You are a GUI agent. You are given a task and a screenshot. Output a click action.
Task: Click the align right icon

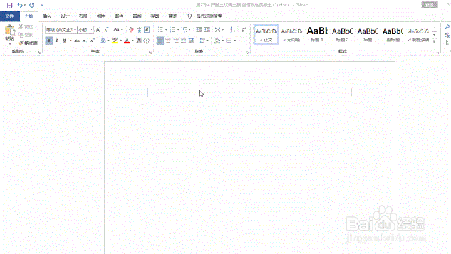coord(176,41)
